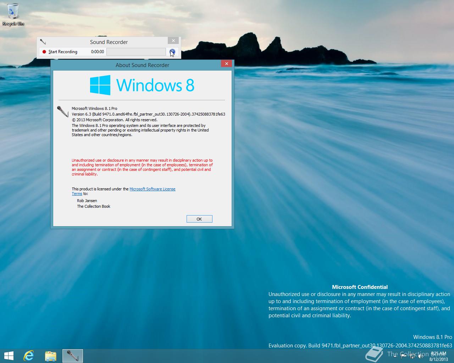The width and height of the screenshot is (454, 363).
Task: Click the 0:00:00 recording timer
Action: pos(98,52)
